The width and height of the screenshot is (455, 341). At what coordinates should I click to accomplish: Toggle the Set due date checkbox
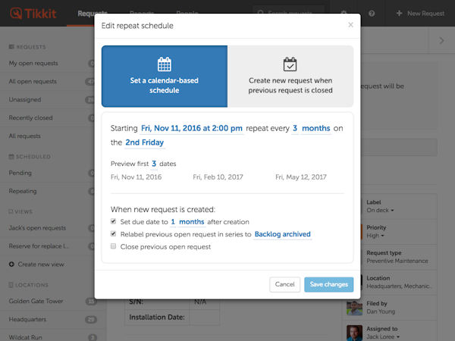tap(113, 222)
